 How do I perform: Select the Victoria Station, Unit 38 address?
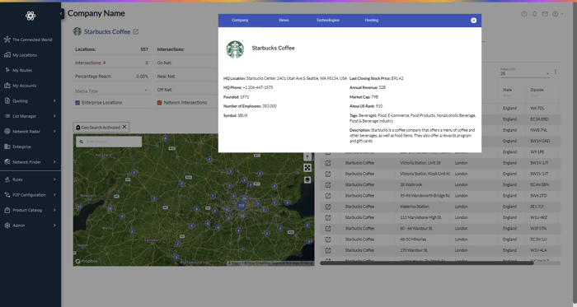click(x=420, y=163)
